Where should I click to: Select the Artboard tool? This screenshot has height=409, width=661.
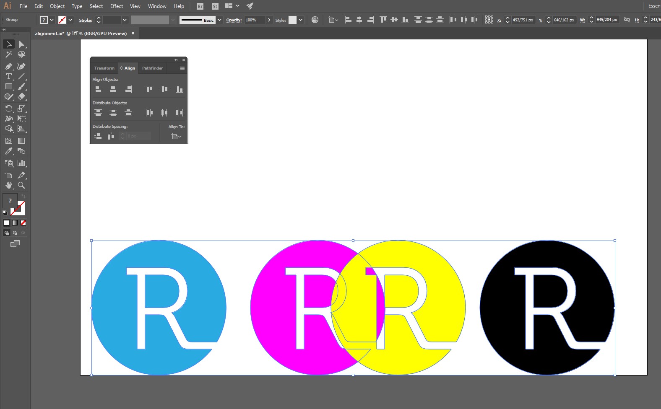point(9,175)
